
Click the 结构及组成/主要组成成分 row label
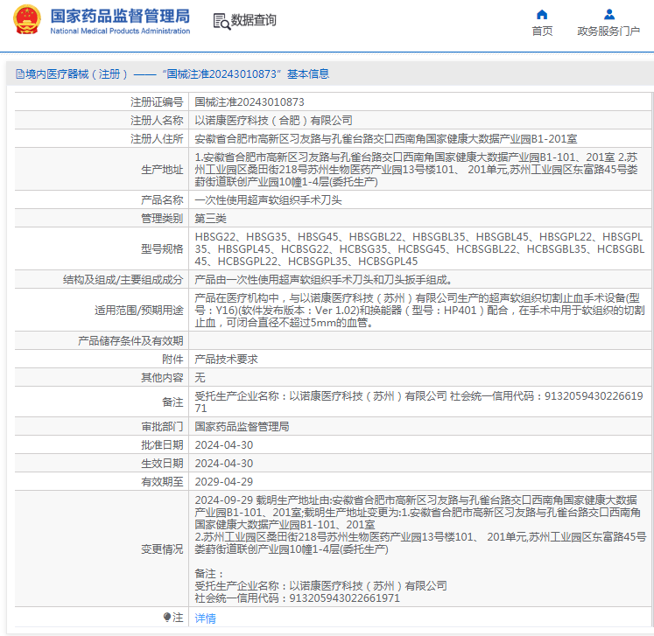[123, 280]
